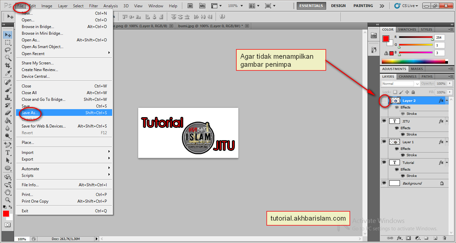Expand more workspaces with double chevron
The image size is (456, 243).
coord(382,6)
